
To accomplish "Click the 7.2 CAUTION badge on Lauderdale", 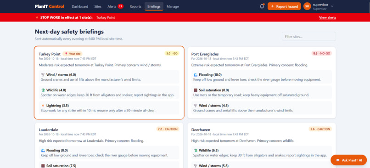I will point(168,129).
